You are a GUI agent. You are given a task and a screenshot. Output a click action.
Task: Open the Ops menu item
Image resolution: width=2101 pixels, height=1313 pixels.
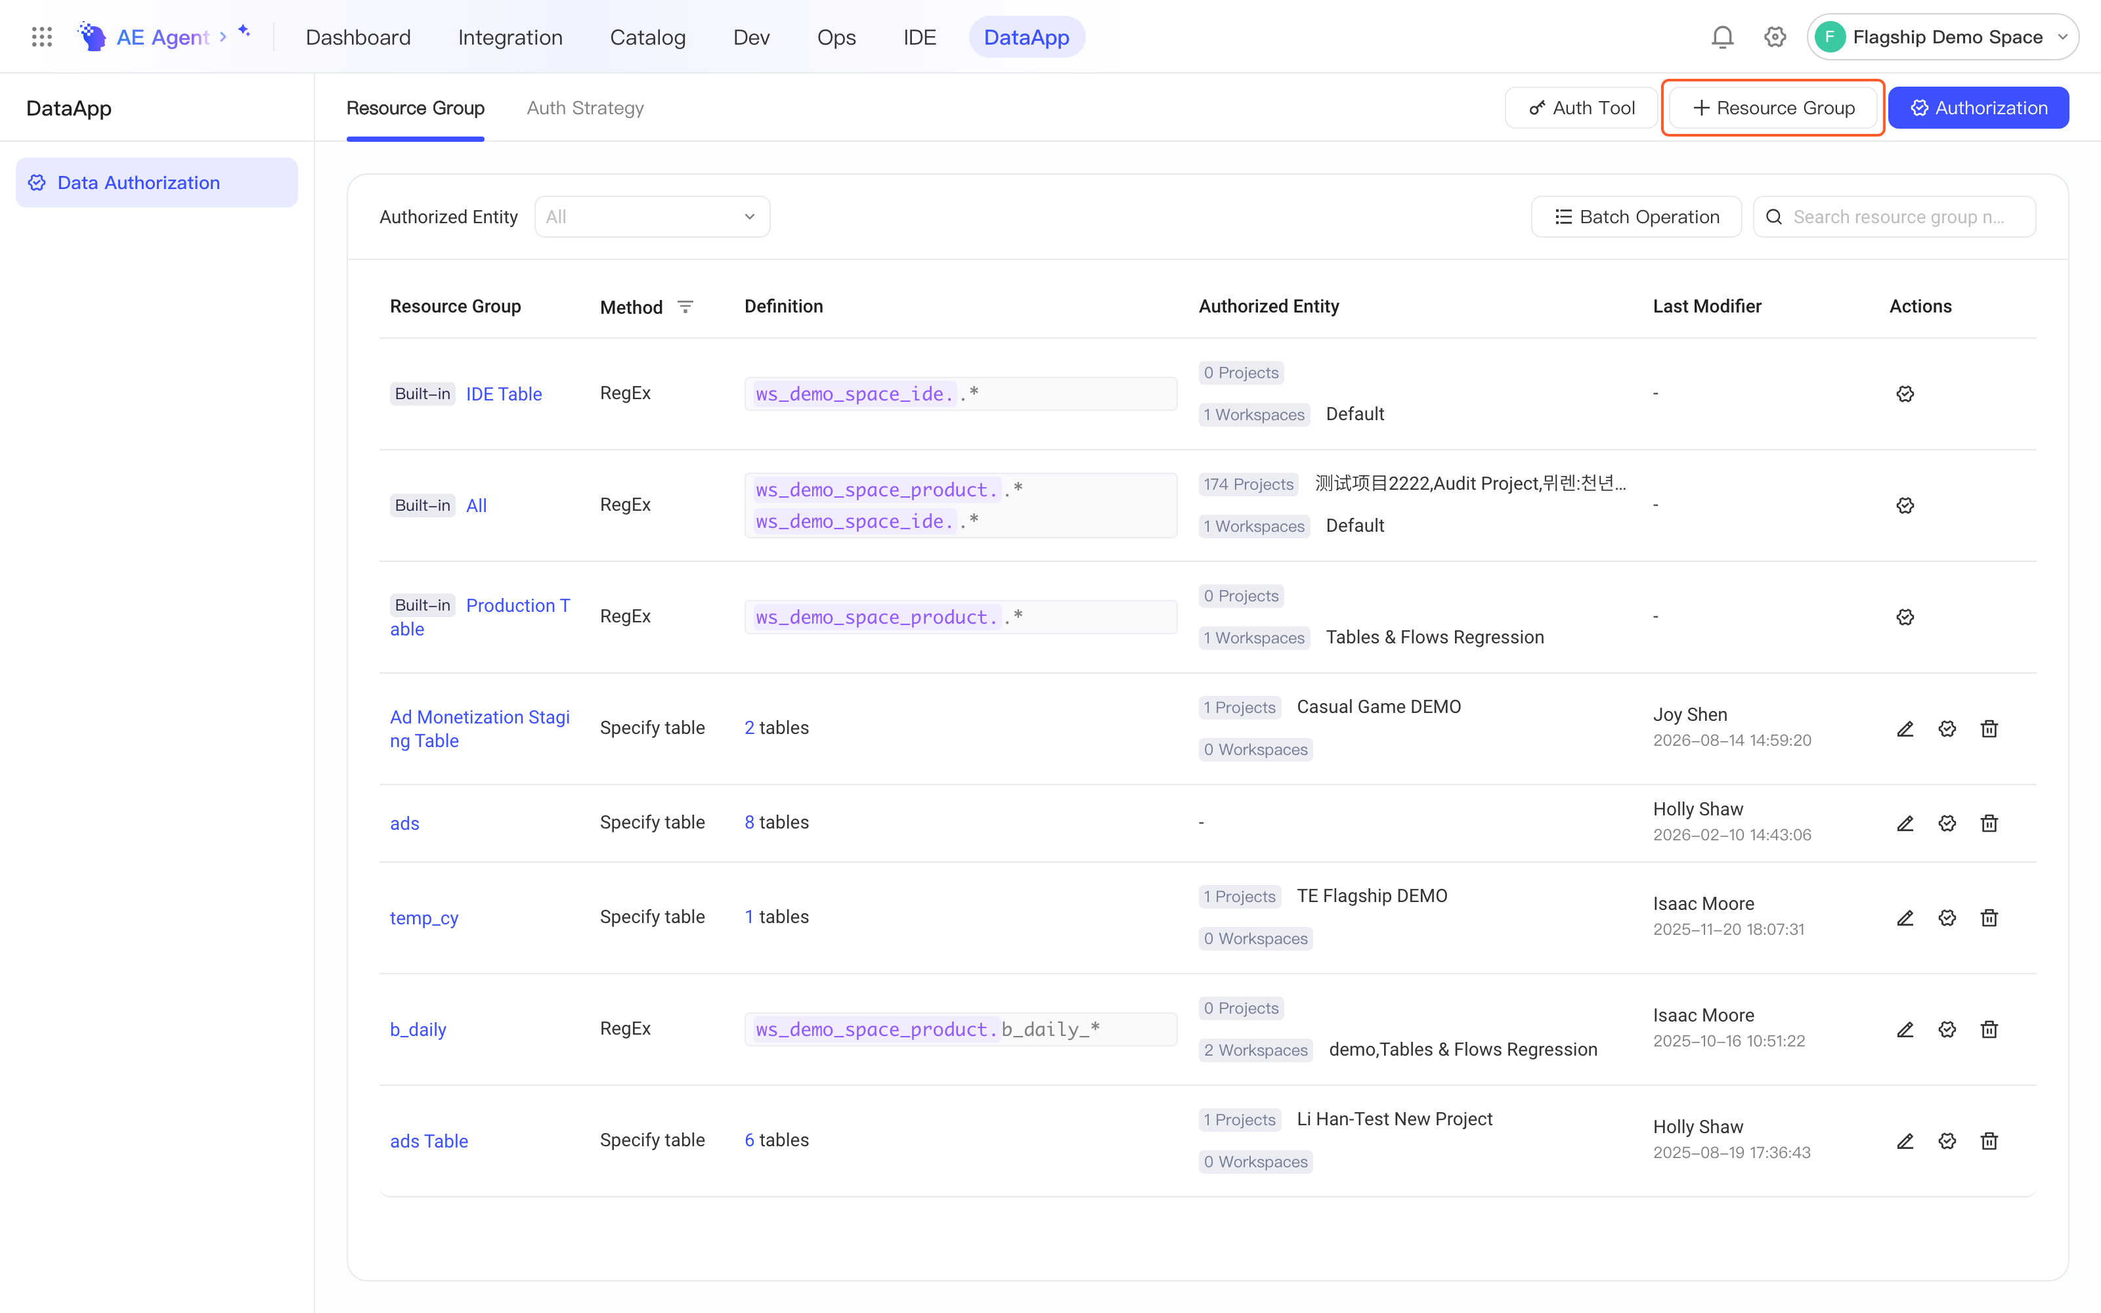[836, 37]
